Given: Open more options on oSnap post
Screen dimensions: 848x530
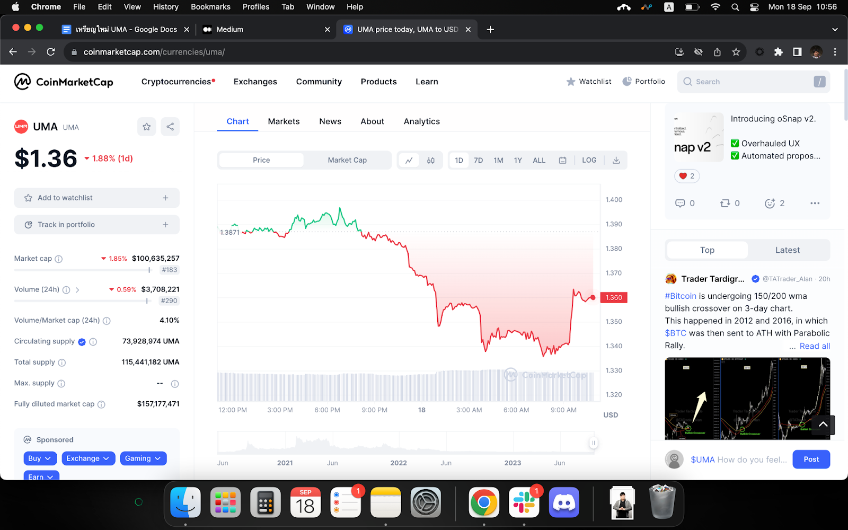Looking at the screenshot, I should tap(815, 203).
